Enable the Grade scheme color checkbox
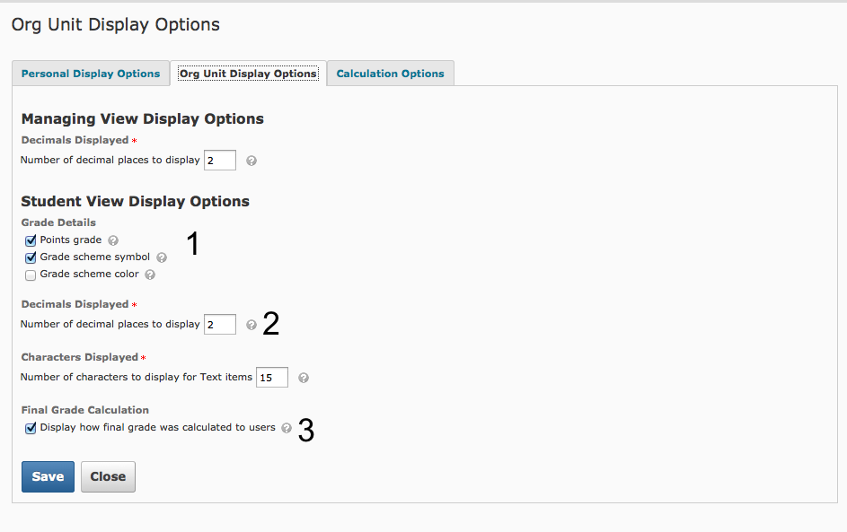 (31, 275)
